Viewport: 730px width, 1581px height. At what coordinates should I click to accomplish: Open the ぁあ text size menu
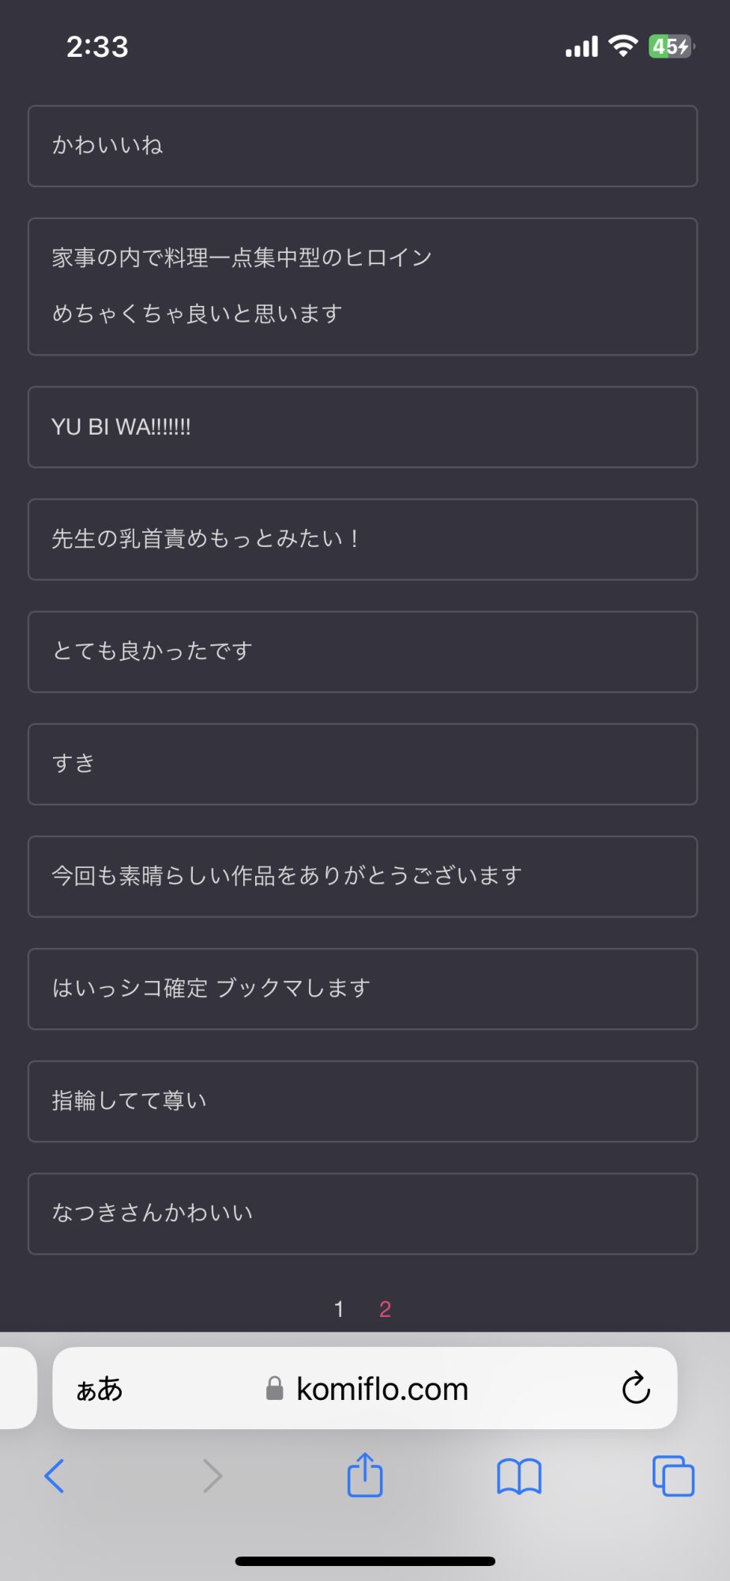click(100, 1389)
